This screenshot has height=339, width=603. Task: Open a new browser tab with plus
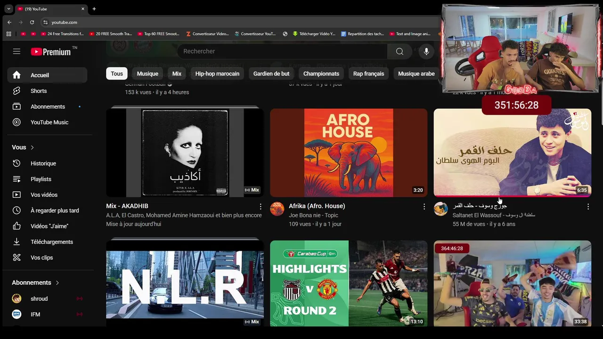click(x=94, y=9)
